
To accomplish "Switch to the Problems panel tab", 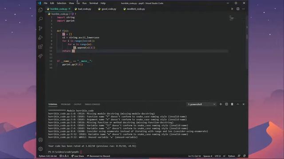I will (66, 104).
